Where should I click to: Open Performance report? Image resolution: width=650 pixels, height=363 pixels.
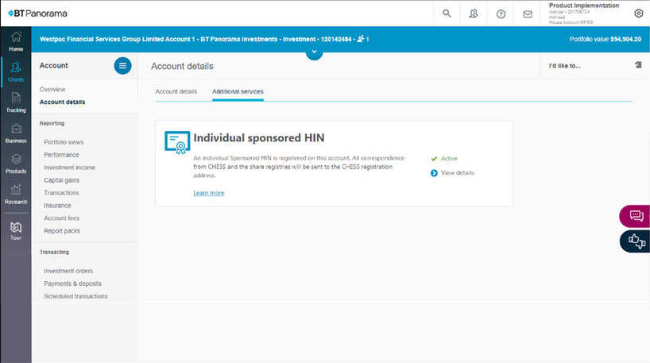point(61,155)
